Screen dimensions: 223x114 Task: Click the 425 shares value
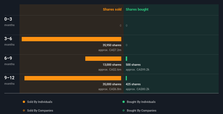[x=133, y=84]
